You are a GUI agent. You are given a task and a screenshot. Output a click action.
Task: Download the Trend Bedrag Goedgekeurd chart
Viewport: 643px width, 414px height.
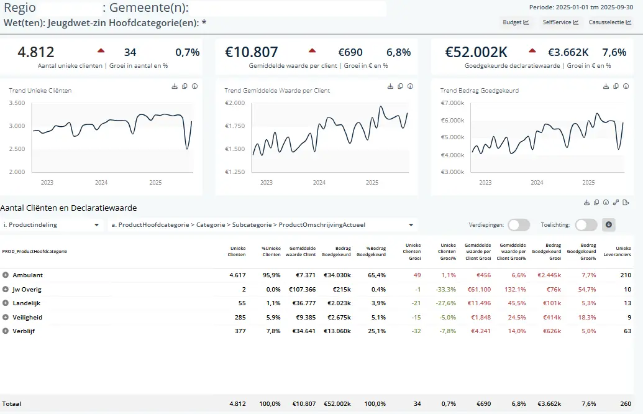[x=606, y=86]
